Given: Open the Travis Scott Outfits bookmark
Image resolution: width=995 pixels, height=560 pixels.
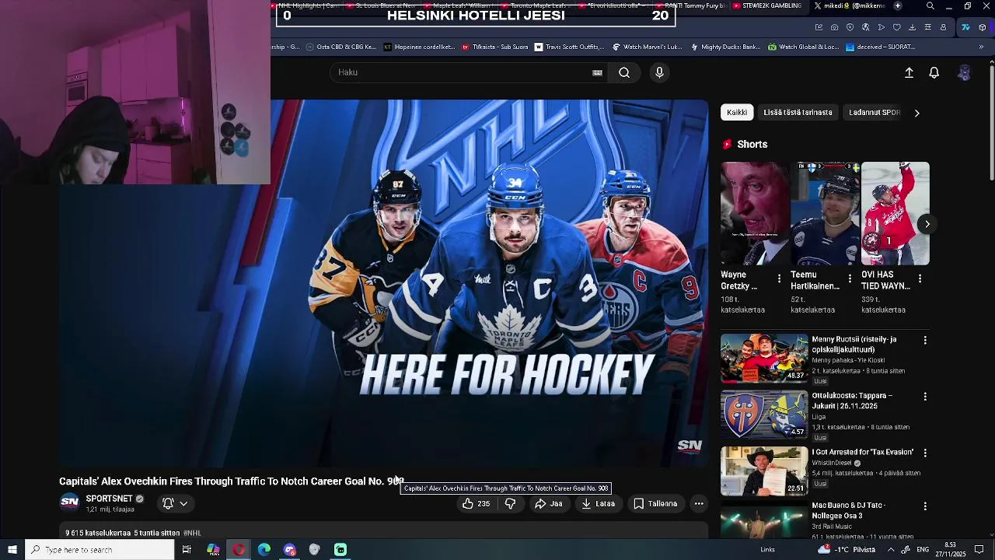Looking at the screenshot, I should coord(568,47).
